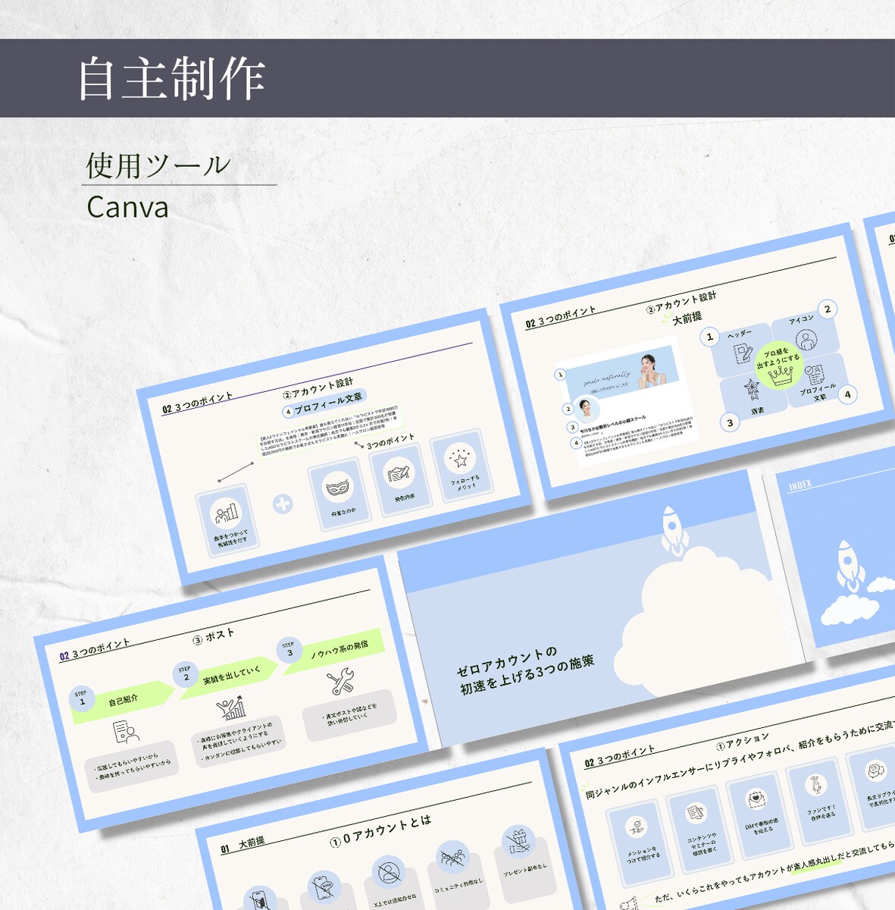Click the ③ ポスト slide title
This screenshot has width=895, height=910.
click(x=214, y=636)
